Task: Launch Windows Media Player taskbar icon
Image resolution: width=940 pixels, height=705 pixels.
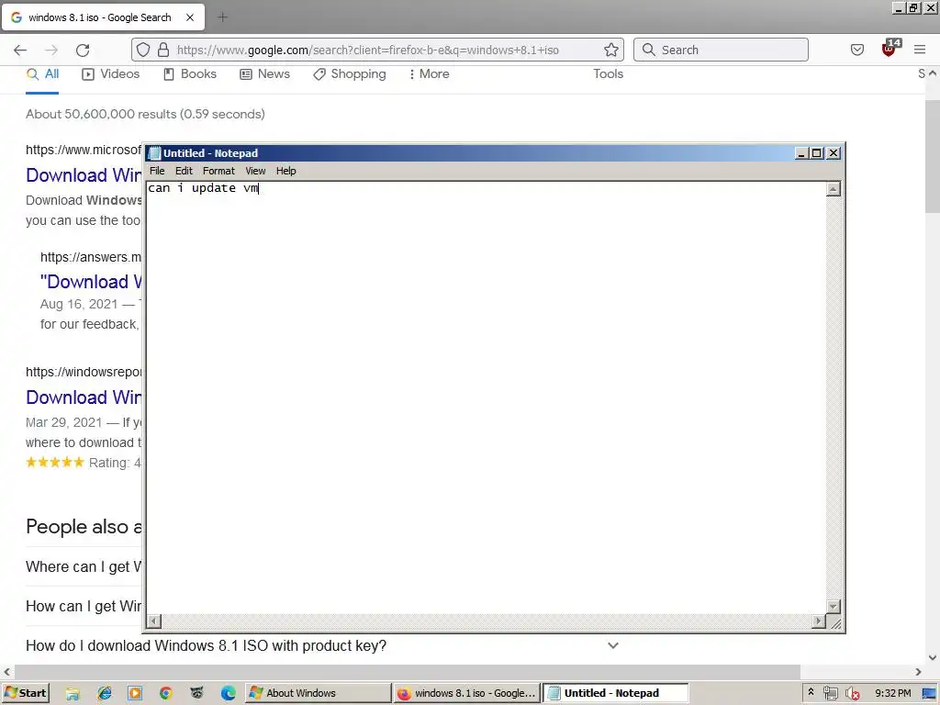Action: (x=136, y=694)
